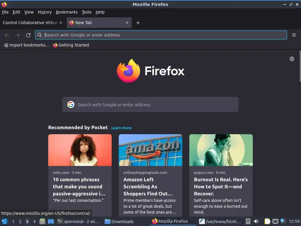The width and height of the screenshot is (301, 226).
Task: Minimize the Firefox window
Action: click(x=285, y=4)
